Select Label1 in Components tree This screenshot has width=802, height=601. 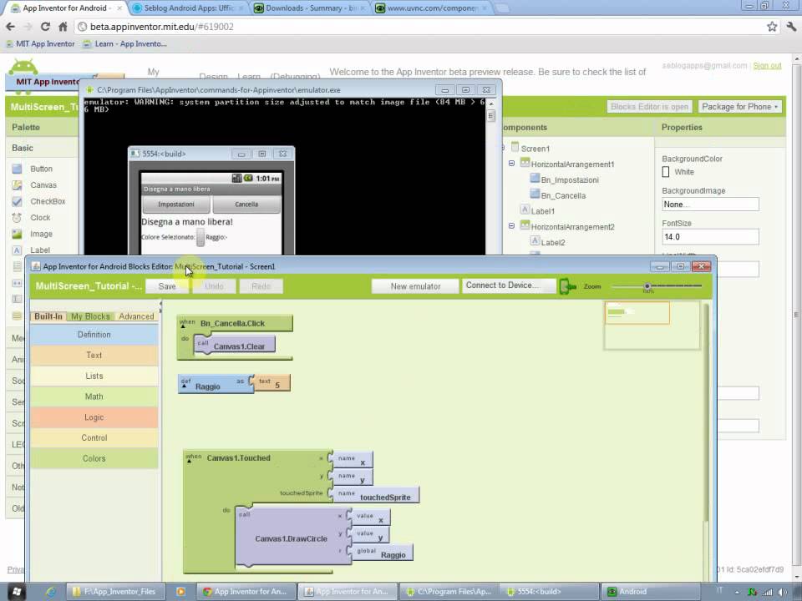[x=537, y=210]
